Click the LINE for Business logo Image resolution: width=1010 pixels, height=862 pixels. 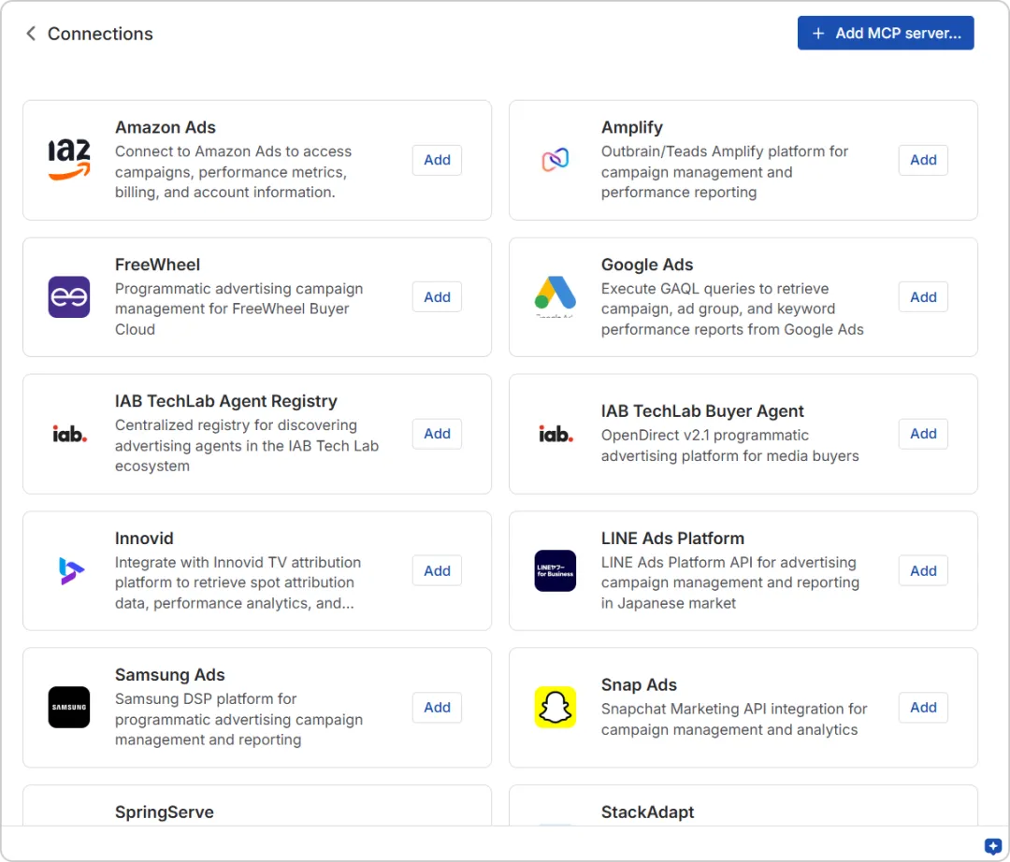click(x=555, y=571)
